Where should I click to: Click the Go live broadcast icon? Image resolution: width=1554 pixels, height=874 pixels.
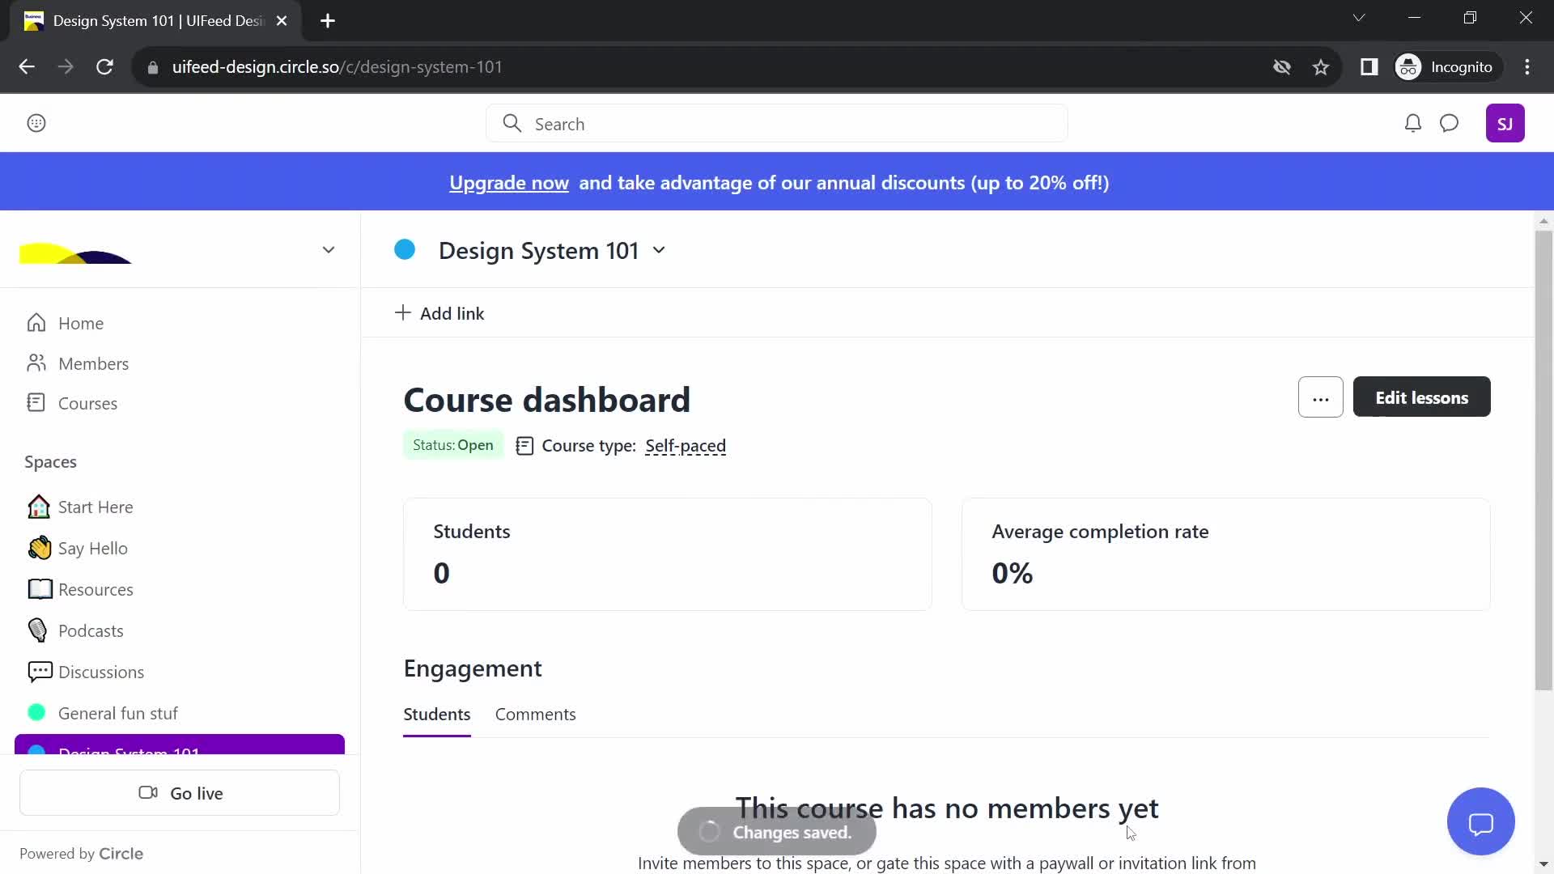(147, 793)
